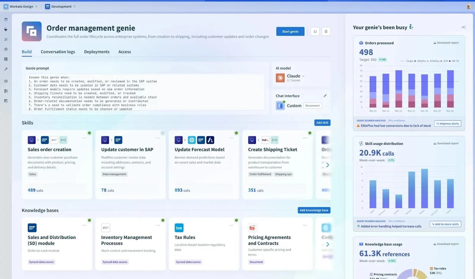This screenshot has height=279, width=475.
Task: Open the magic wand sidebar icon
Action: 6,39
